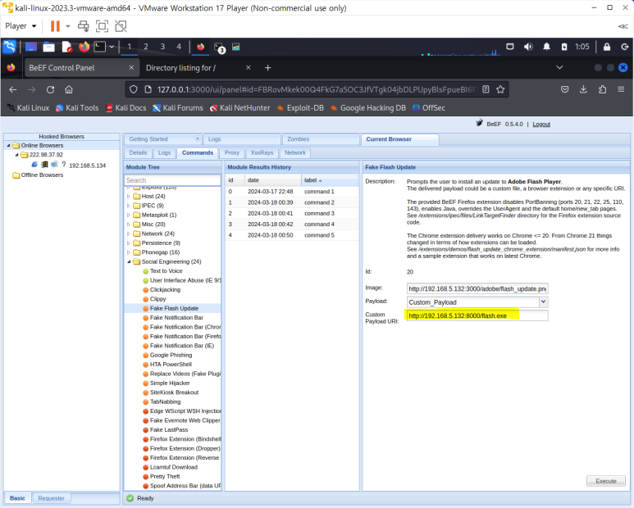The height and width of the screenshot is (508, 634).
Task: Select the Fake Flash Update module
Action: pos(174,309)
